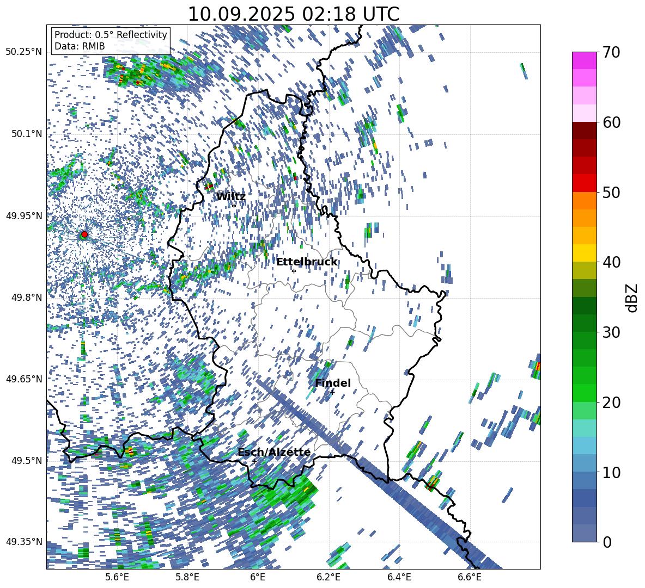The width and height of the screenshot is (645, 588).
Task: Click the 10 tick label on colorbar
Action: 611,472
